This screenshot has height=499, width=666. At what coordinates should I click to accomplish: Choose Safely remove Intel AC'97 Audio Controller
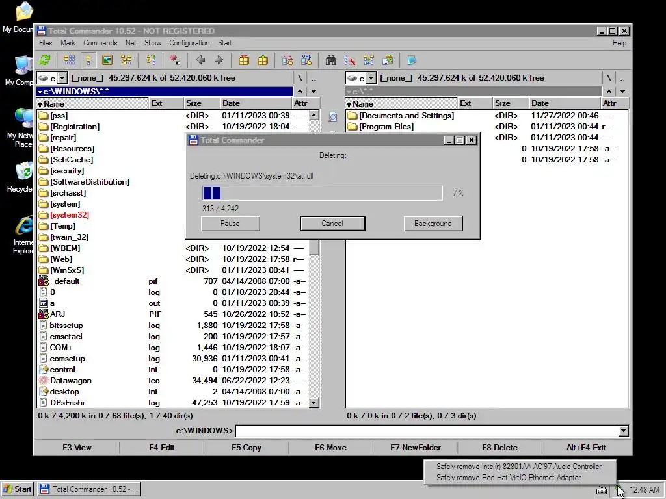click(x=519, y=467)
